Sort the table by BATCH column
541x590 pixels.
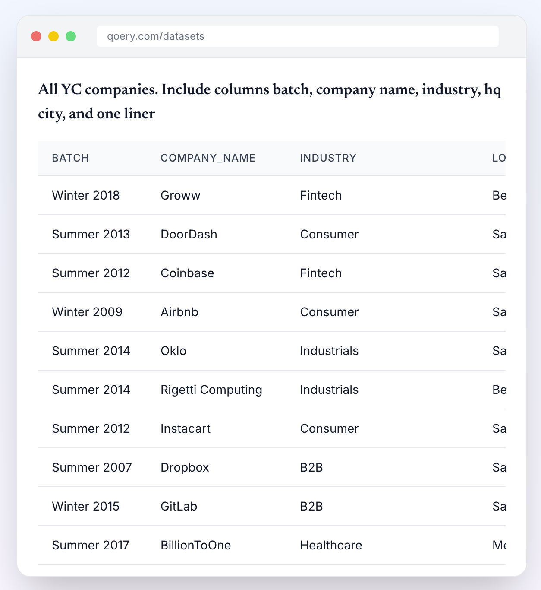[70, 158]
